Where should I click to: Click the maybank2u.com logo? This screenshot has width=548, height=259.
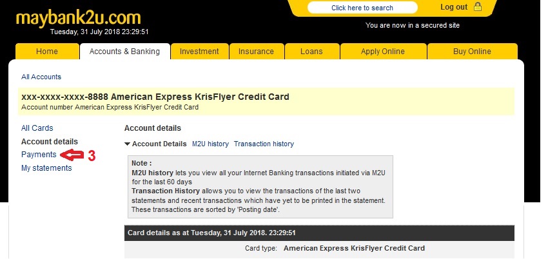(78, 17)
